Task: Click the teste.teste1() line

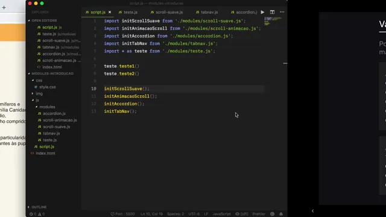Action: (x=122, y=66)
